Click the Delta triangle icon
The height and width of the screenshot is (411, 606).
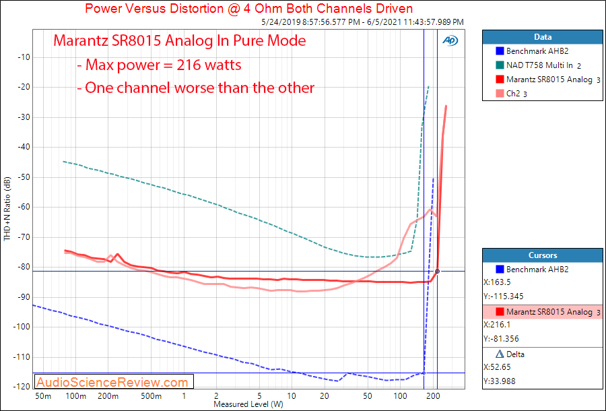click(500, 354)
